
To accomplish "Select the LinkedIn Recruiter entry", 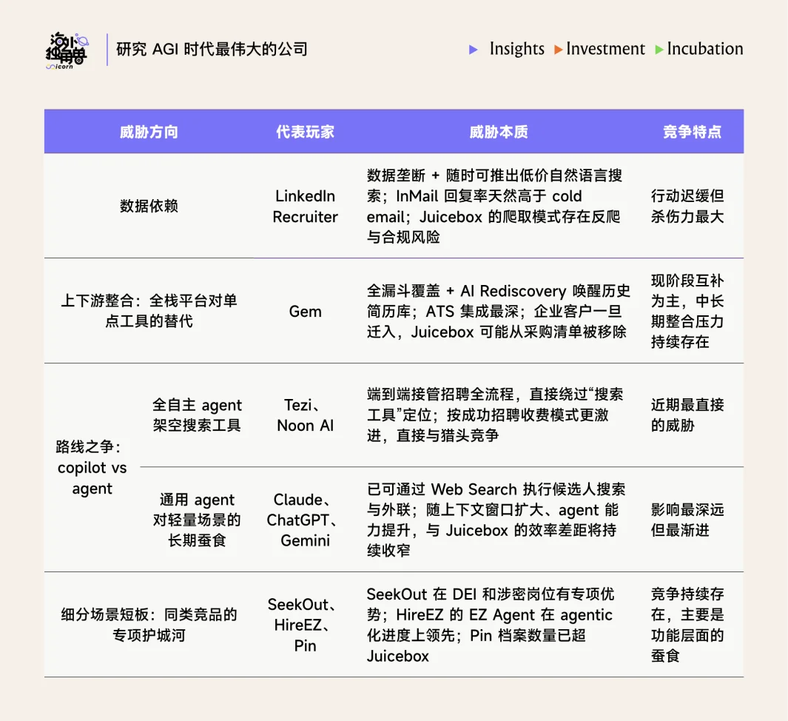I will pyautogui.click(x=305, y=207).
